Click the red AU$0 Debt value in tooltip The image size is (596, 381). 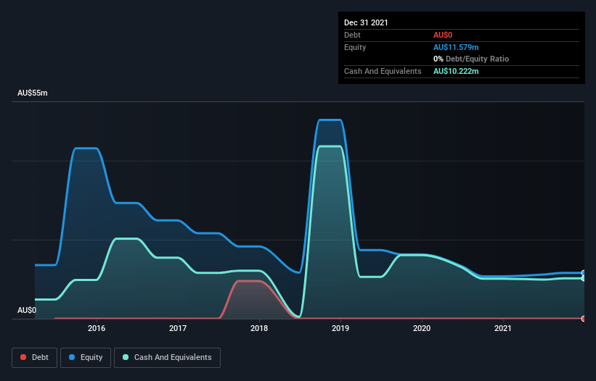click(x=443, y=35)
